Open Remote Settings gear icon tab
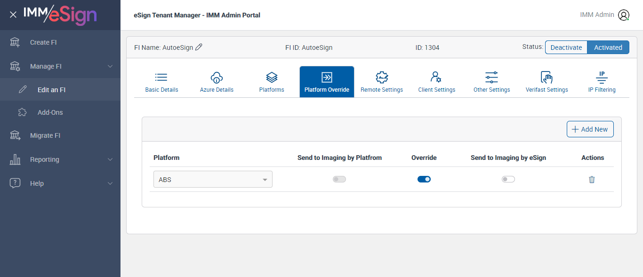643x277 pixels. pyautogui.click(x=382, y=82)
